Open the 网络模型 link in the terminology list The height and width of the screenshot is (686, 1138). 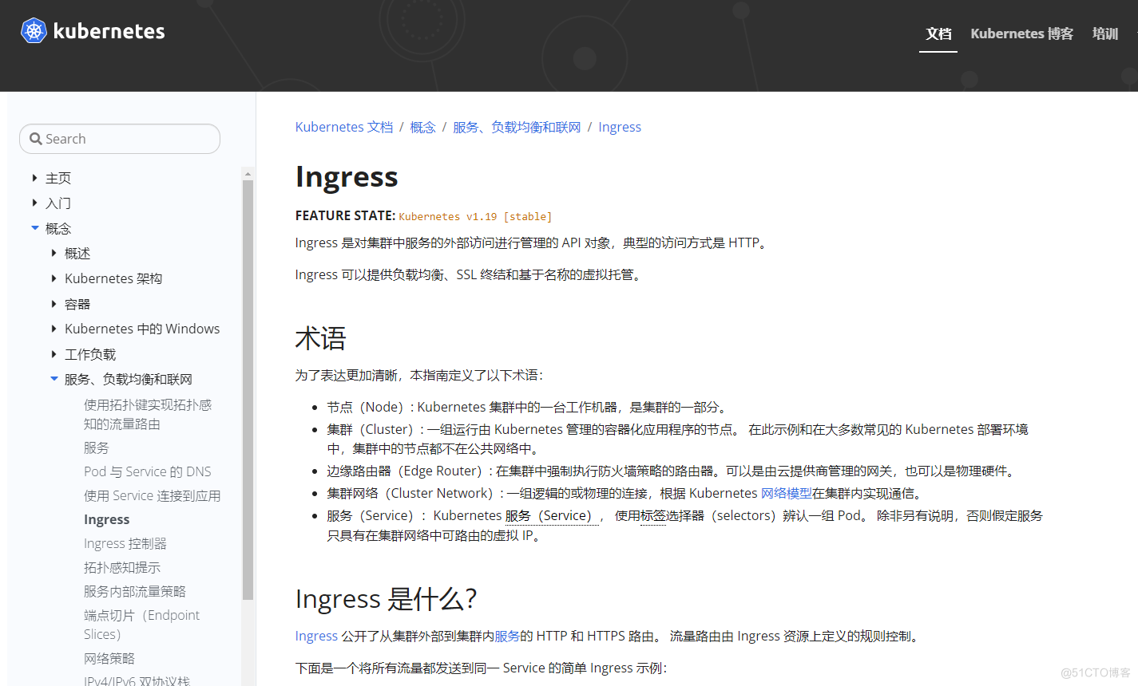click(x=787, y=492)
